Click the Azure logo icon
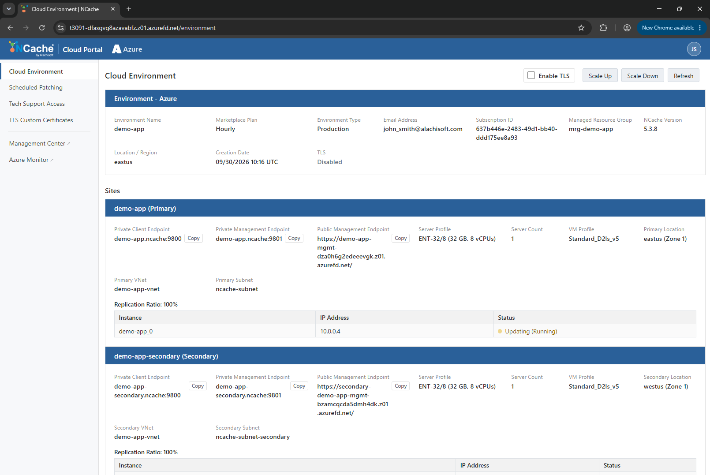 point(116,49)
